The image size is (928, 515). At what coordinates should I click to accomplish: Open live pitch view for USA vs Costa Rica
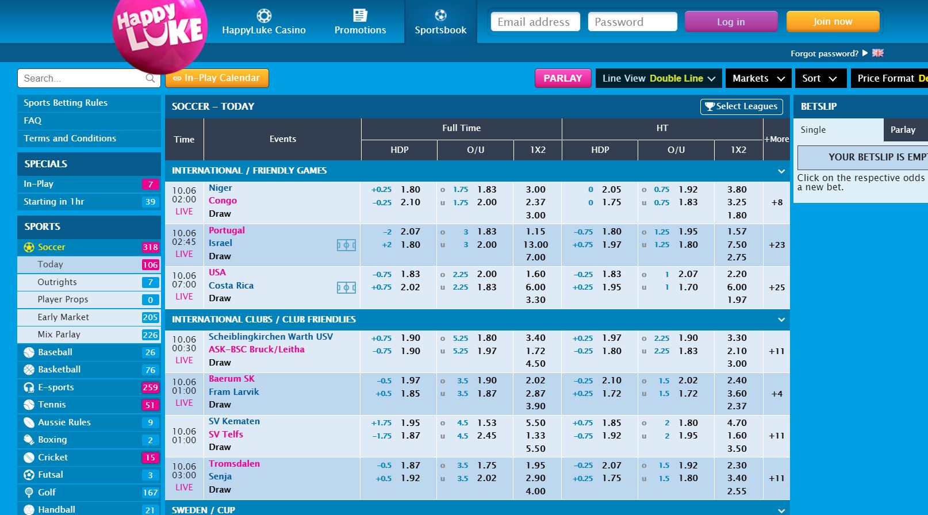coord(346,287)
